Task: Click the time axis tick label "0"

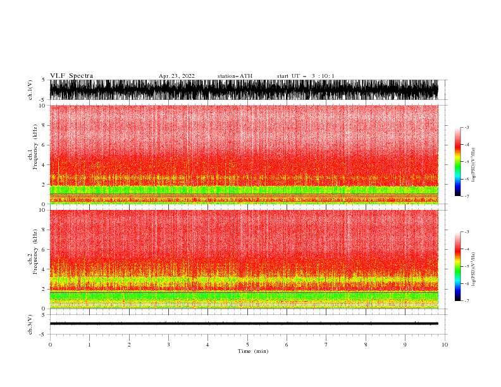Action: point(50,345)
